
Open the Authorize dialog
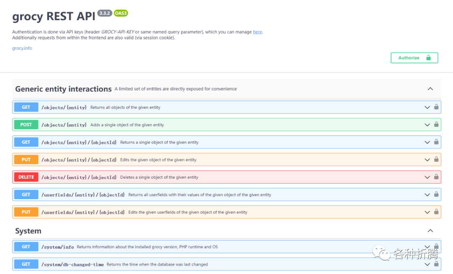(x=414, y=58)
